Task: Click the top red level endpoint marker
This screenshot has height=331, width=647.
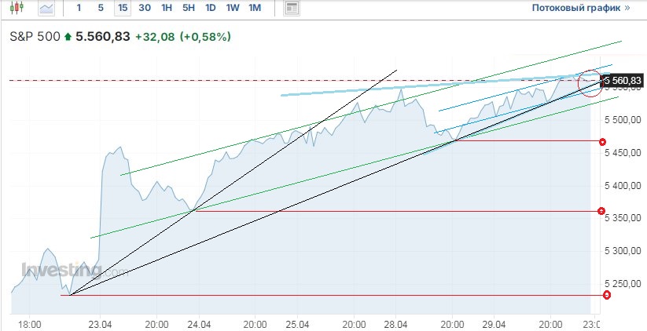Action: pos(602,142)
